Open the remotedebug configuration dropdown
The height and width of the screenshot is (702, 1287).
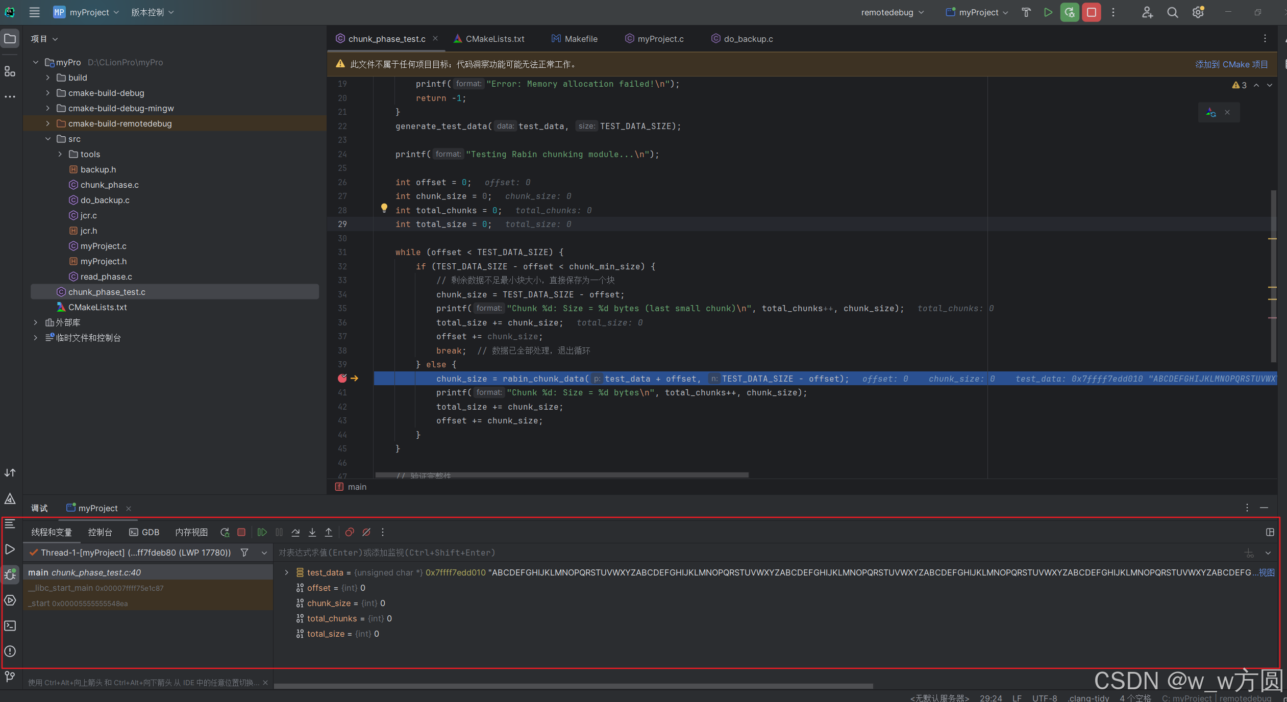(x=893, y=12)
